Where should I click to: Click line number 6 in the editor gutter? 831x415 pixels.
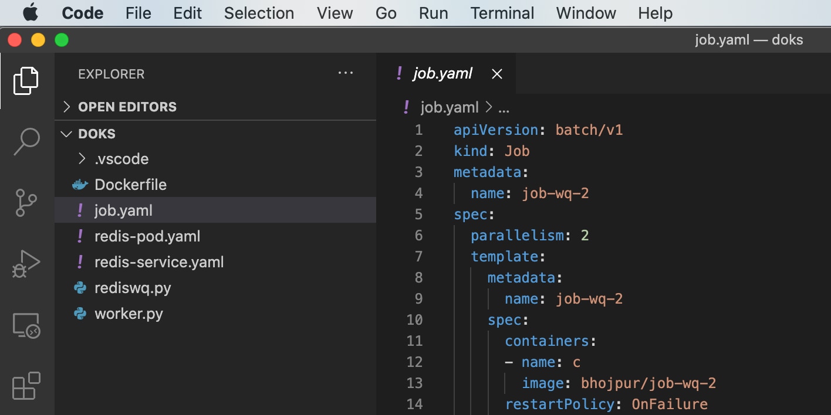coord(418,235)
